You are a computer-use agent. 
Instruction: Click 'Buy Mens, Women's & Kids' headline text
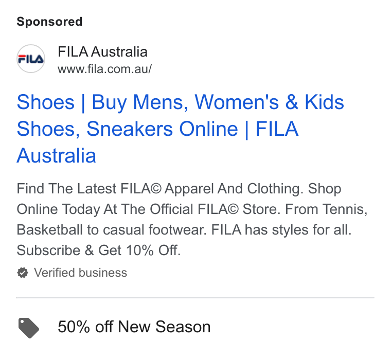(x=218, y=102)
